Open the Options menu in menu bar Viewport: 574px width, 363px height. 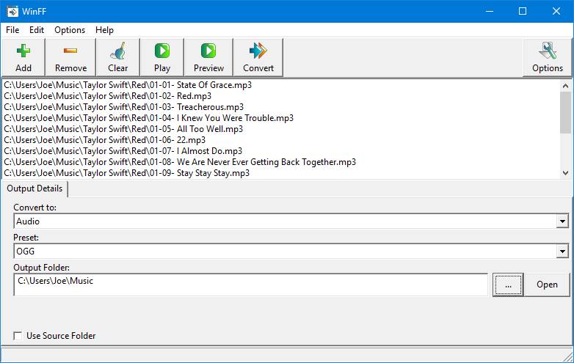click(70, 30)
